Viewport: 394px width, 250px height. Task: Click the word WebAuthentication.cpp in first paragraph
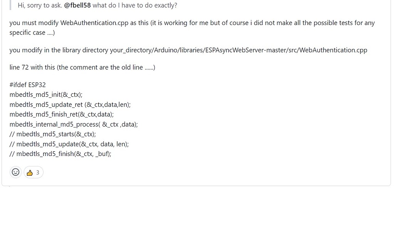click(x=94, y=23)
